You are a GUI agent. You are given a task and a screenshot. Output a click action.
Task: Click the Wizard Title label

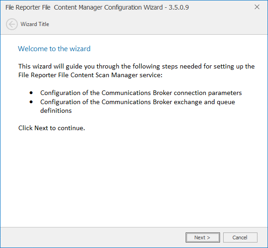tap(35, 24)
